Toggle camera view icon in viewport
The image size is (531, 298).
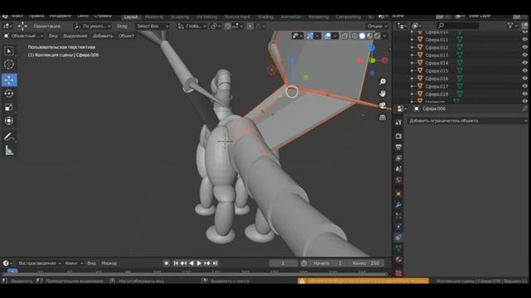tap(382, 105)
